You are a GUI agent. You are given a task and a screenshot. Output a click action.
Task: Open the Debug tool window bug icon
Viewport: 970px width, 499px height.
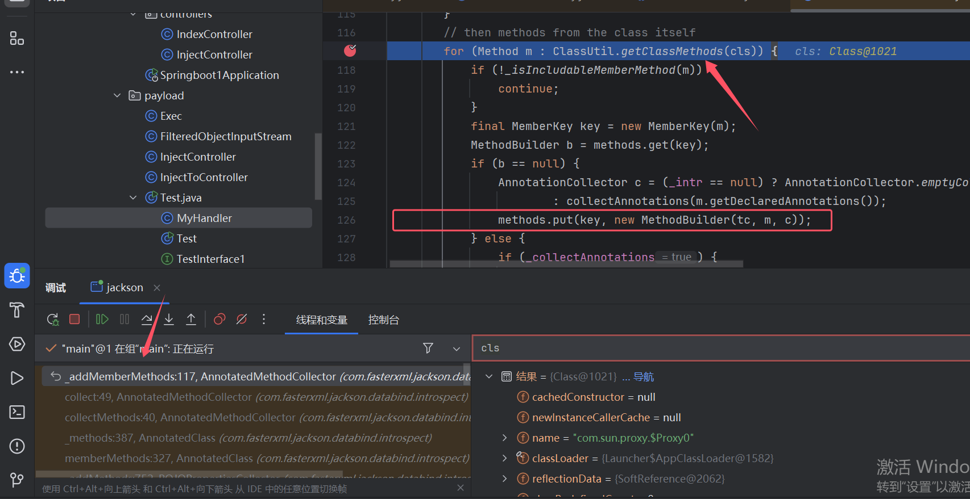point(17,276)
